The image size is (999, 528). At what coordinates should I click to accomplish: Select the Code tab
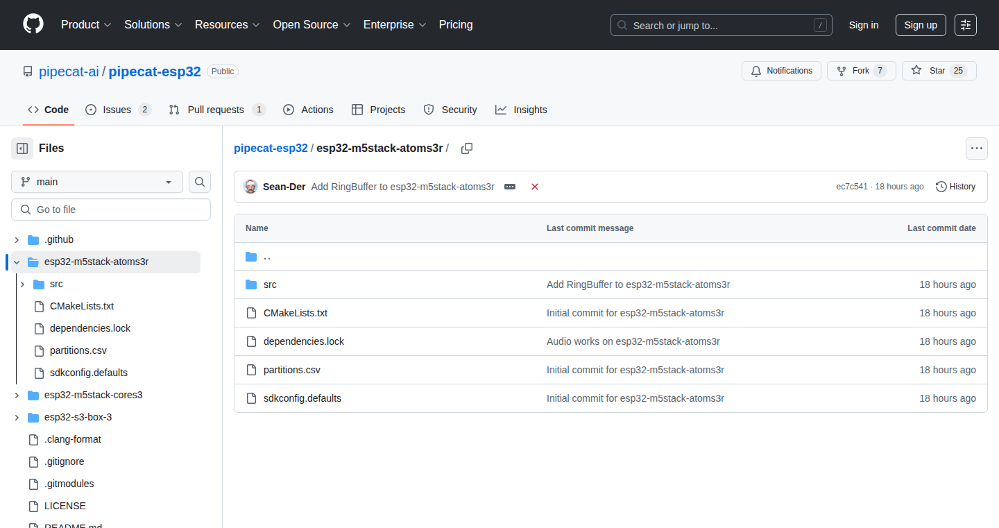pos(49,110)
